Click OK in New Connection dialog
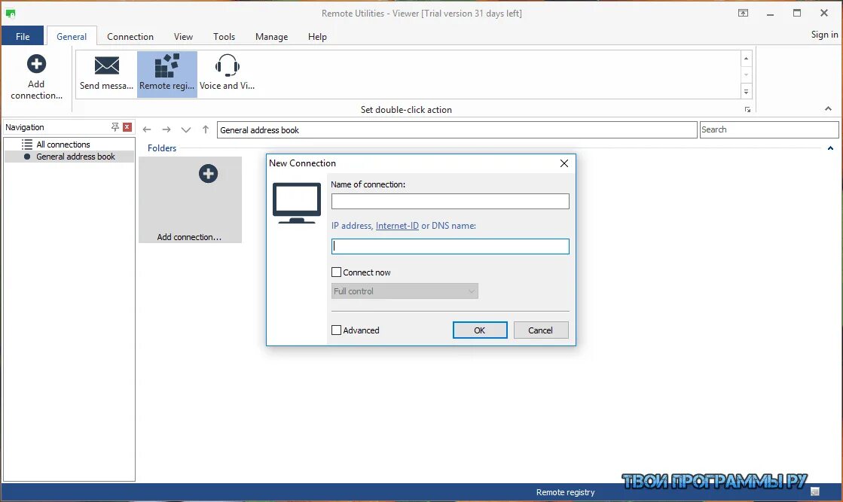The image size is (843, 502). [x=480, y=330]
